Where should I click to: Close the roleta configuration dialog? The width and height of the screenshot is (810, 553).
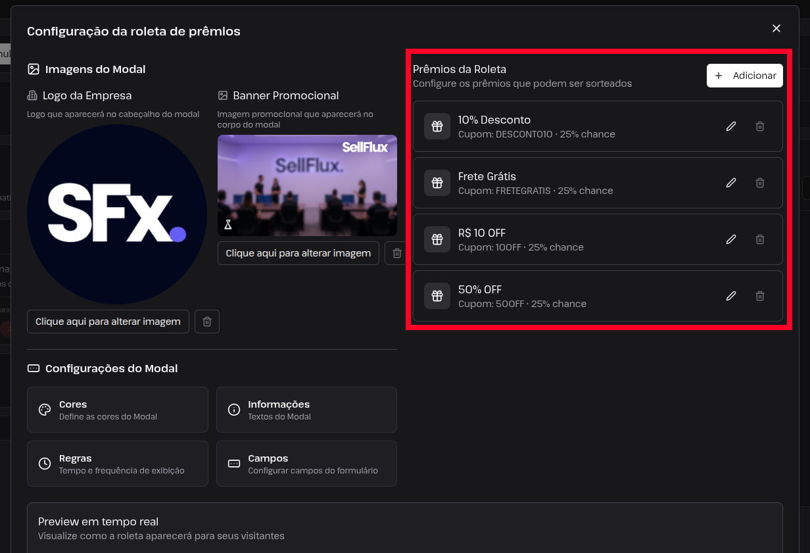click(x=776, y=28)
